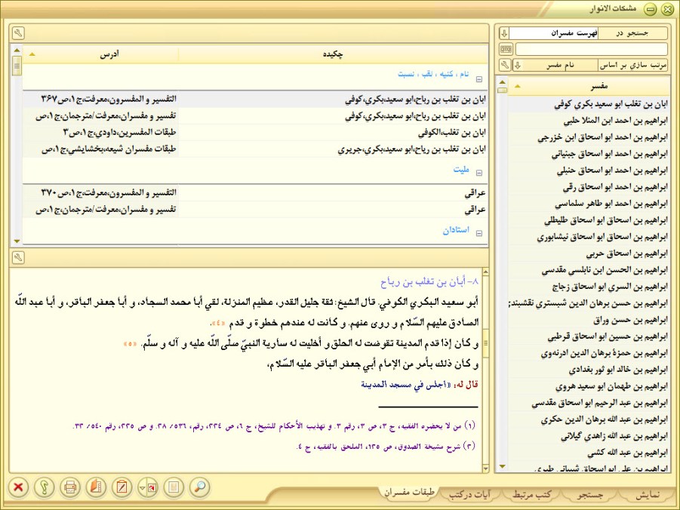
Task: Switch to the کتب مرتبط tab
Action: click(x=532, y=494)
